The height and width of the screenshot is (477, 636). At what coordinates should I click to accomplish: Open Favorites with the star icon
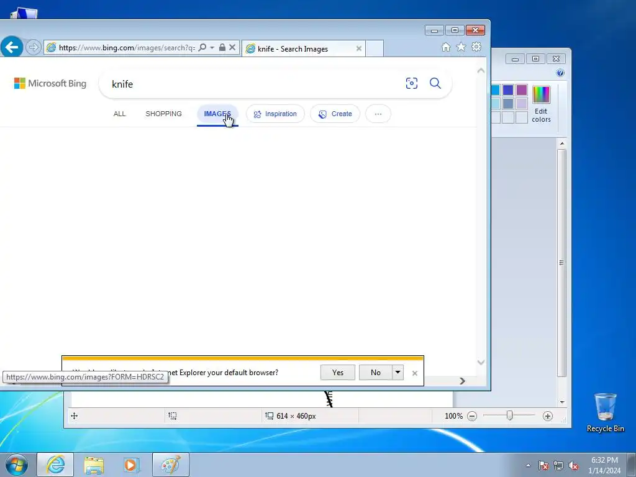pyautogui.click(x=461, y=47)
